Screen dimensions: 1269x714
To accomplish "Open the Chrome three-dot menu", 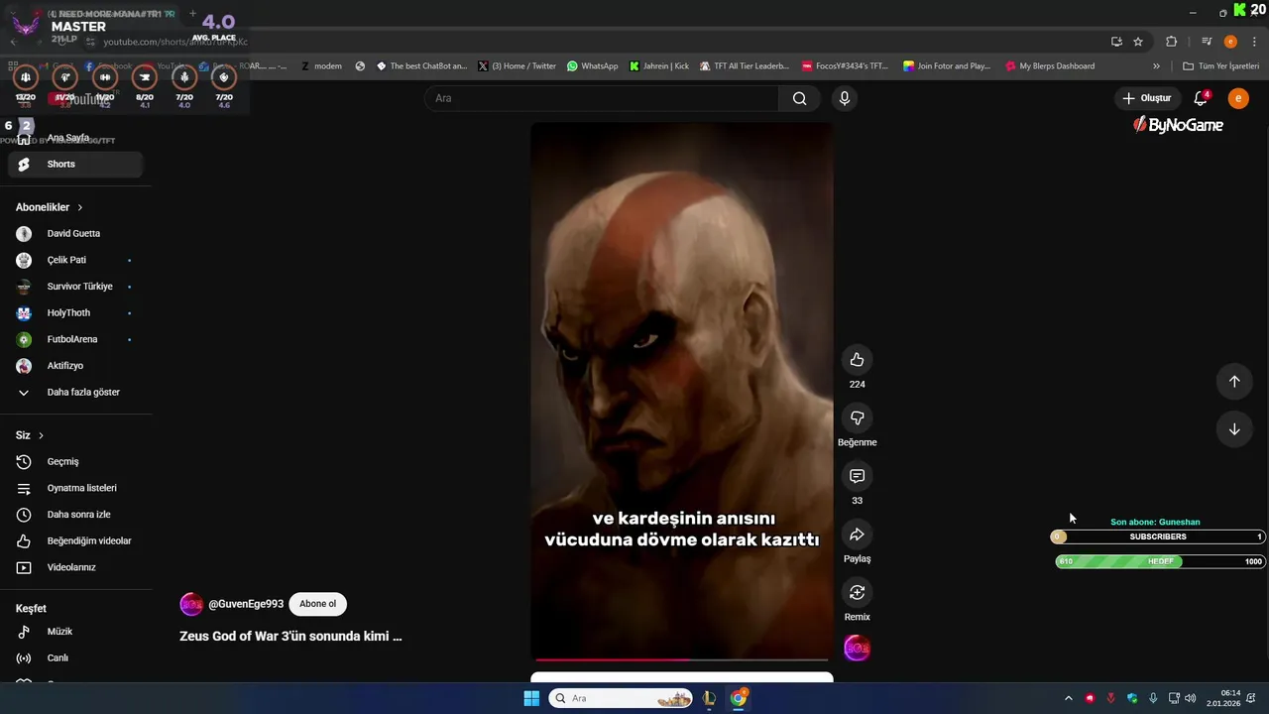I will 1253,42.
